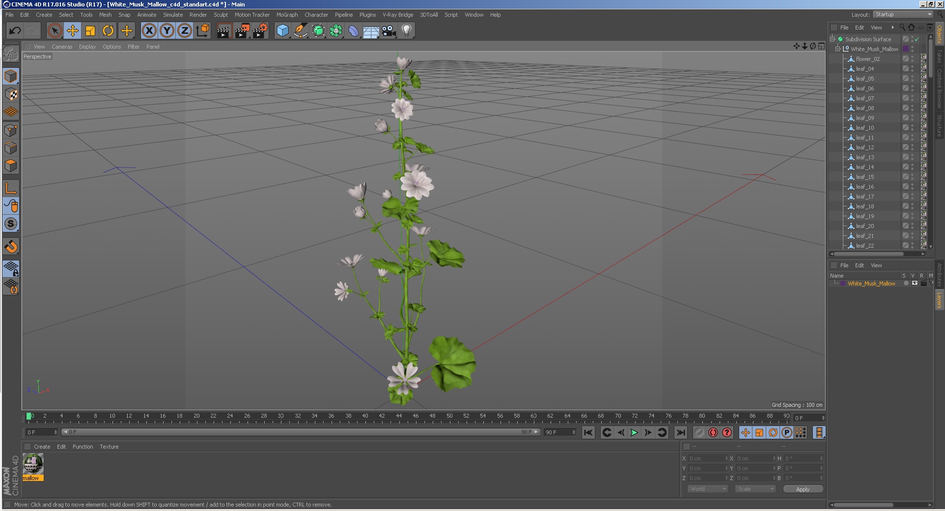The width and height of the screenshot is (945, 511).
Task: Click the timeline preview range slider
Action: 301,432
